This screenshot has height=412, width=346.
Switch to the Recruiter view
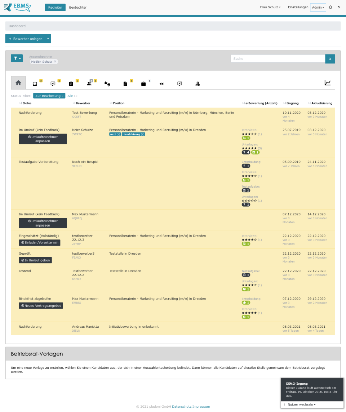pyautogui.click(x=55, y=7)
